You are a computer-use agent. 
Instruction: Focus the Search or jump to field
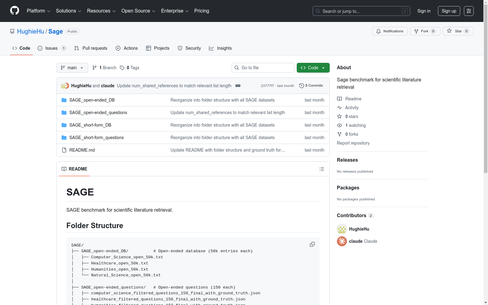[x=361, y=11]
